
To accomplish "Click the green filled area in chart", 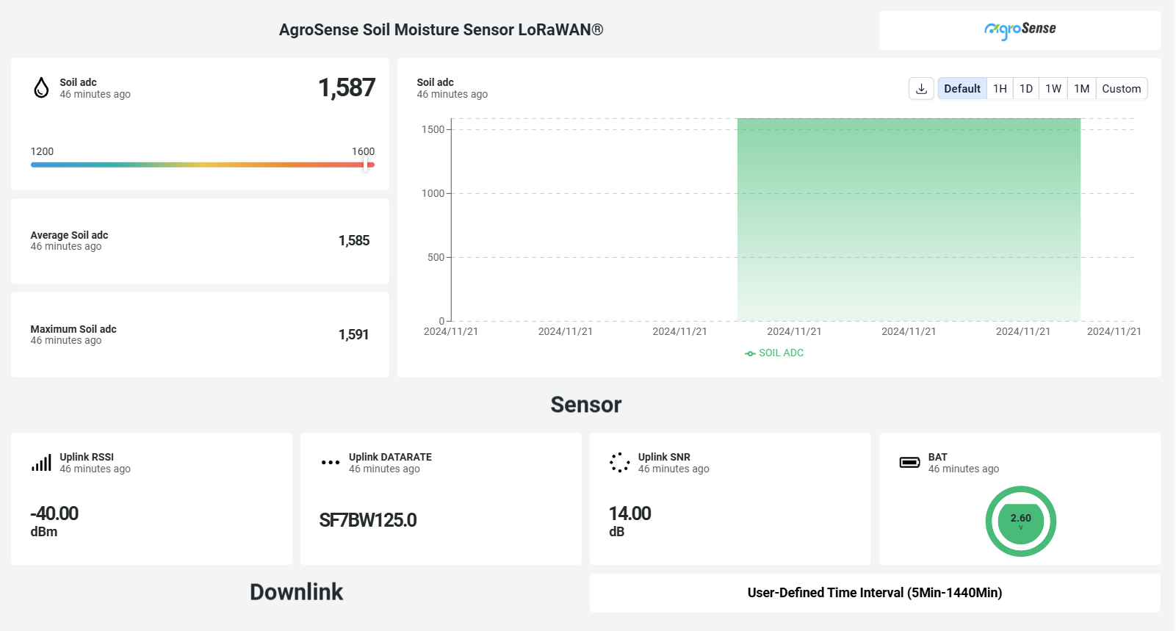I will [909, 220].
